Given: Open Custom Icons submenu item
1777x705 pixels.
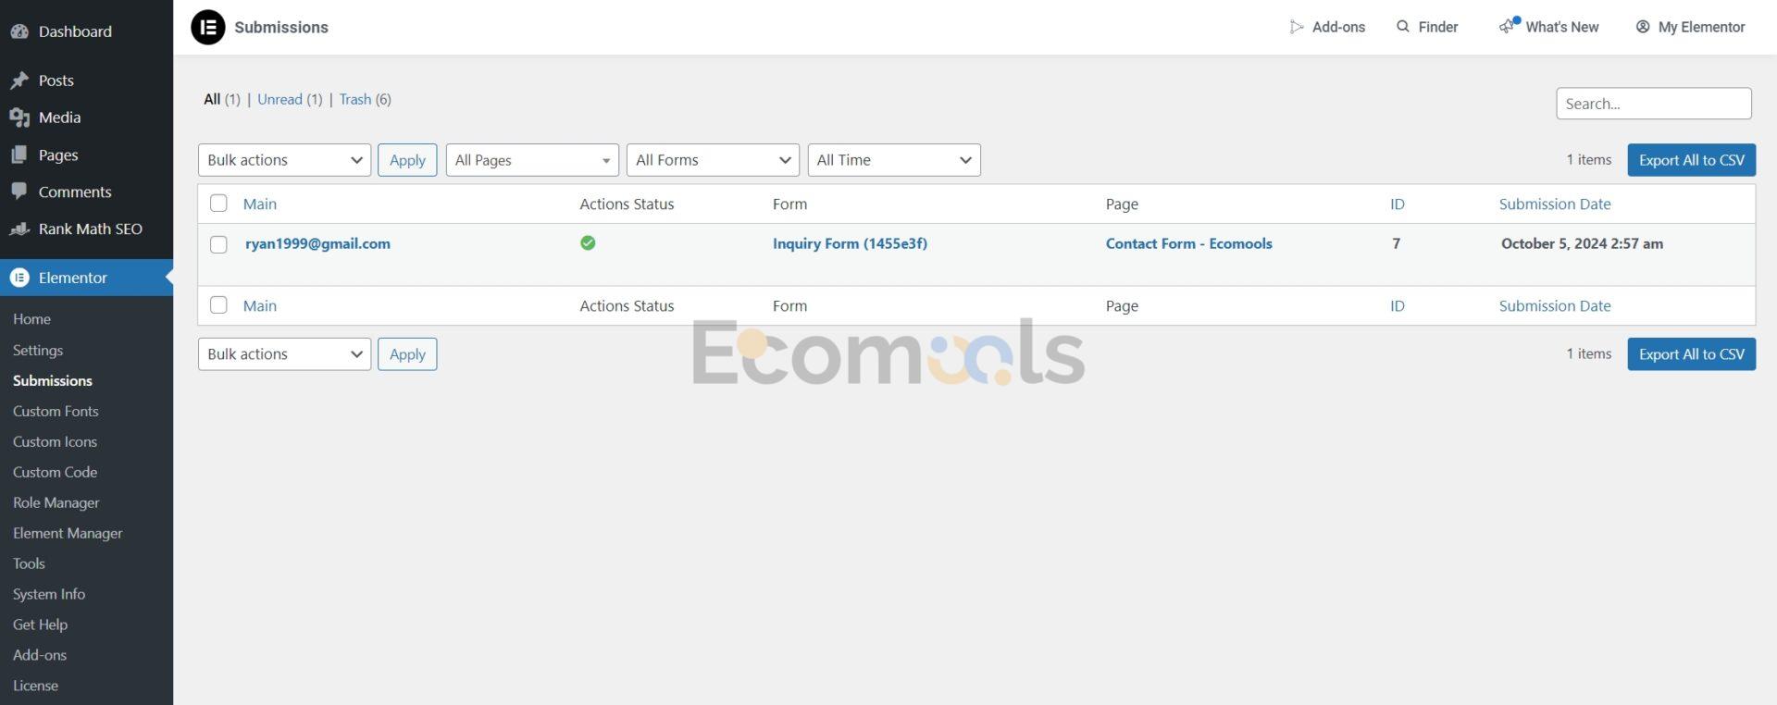Looking at the screenshot, I should [55, 442].
